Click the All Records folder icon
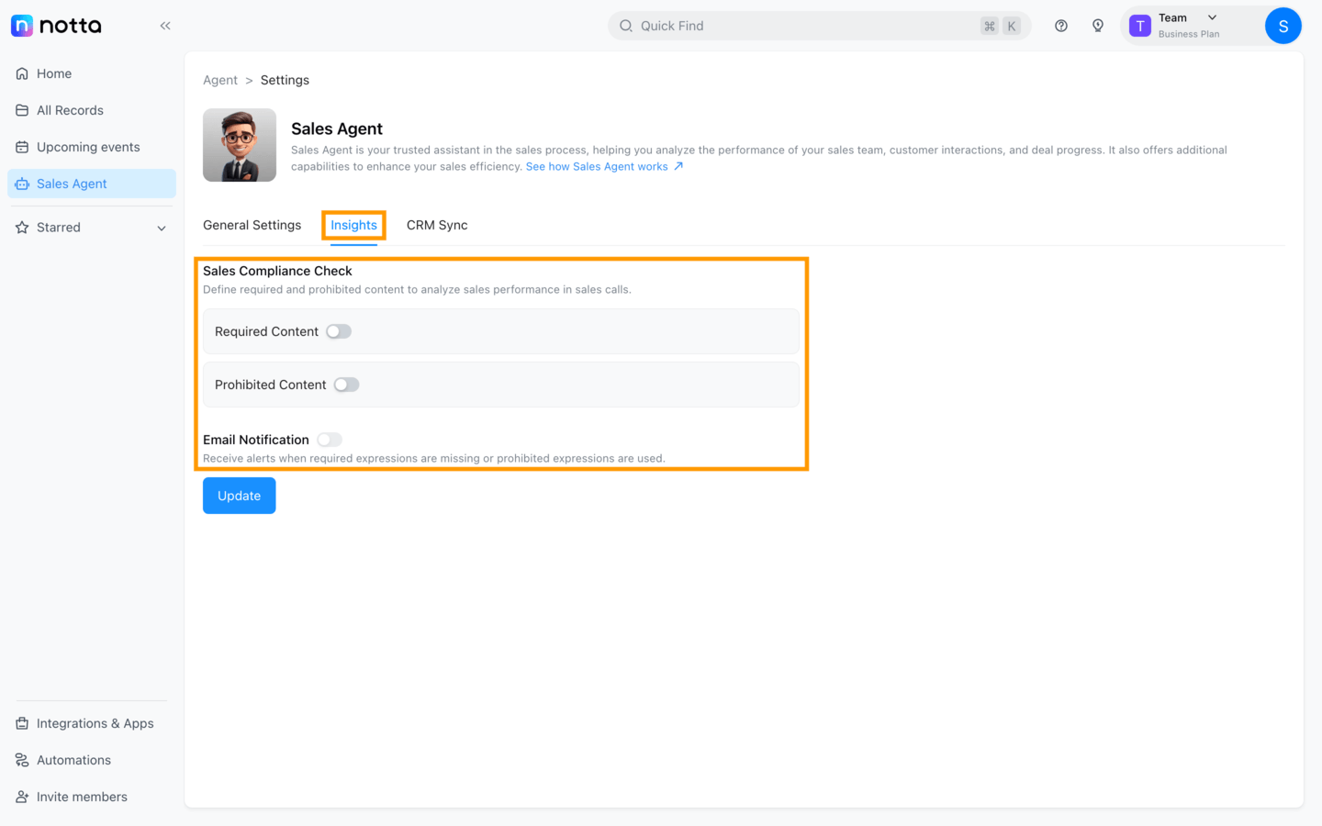This screenshot has width=1322, height=826. click(22, 110)
